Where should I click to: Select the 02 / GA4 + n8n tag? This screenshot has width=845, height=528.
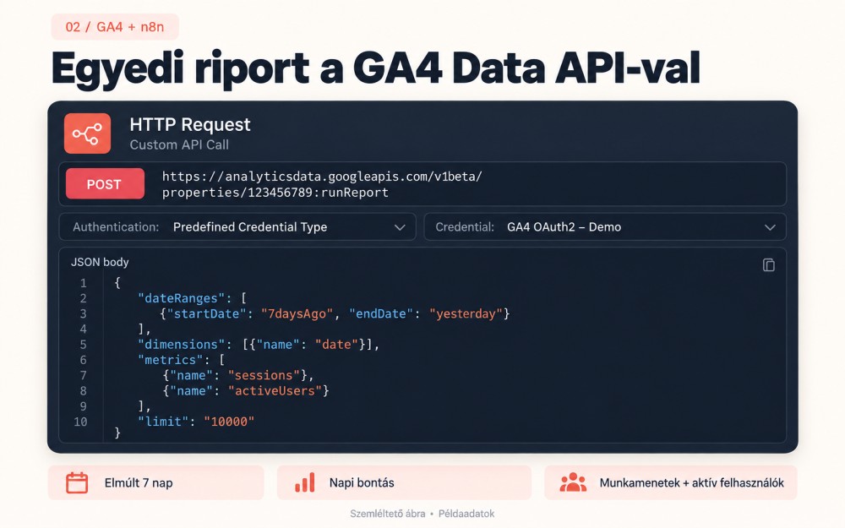coord(115,27)
